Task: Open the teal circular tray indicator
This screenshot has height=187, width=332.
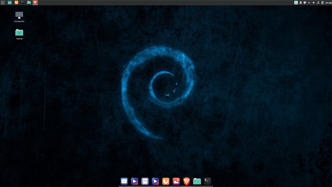Action: [296, 2]
